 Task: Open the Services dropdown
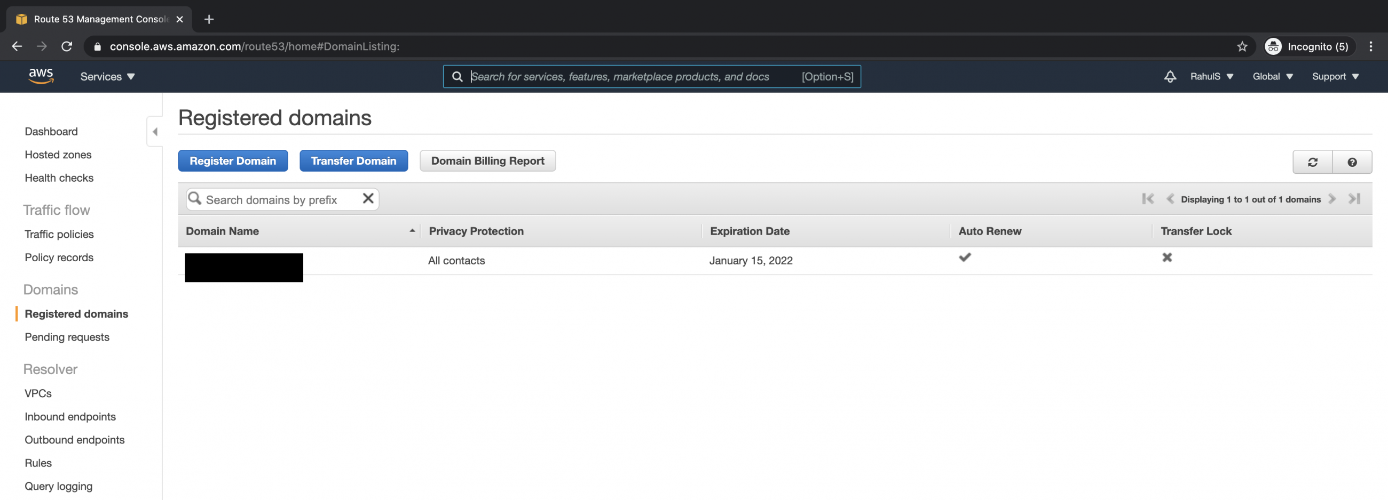pyautogui.click(x=107, y=76)
